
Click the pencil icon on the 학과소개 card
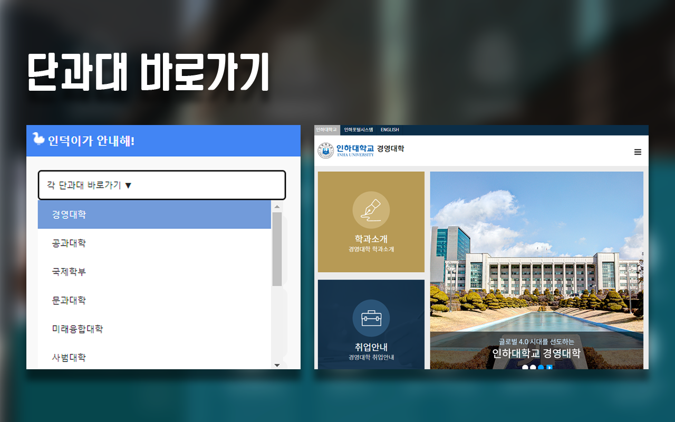(x=371, y=209)
